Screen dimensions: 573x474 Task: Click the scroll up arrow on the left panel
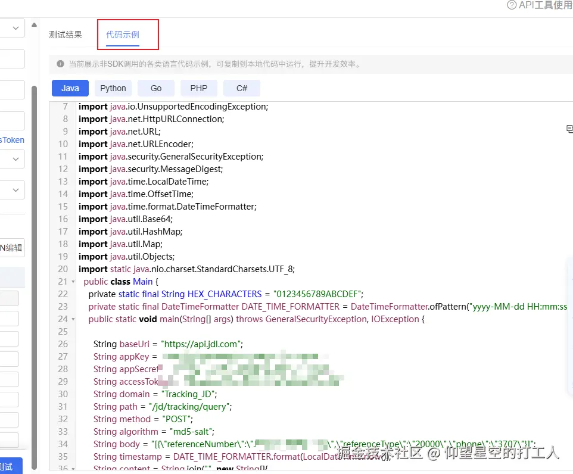34,25
